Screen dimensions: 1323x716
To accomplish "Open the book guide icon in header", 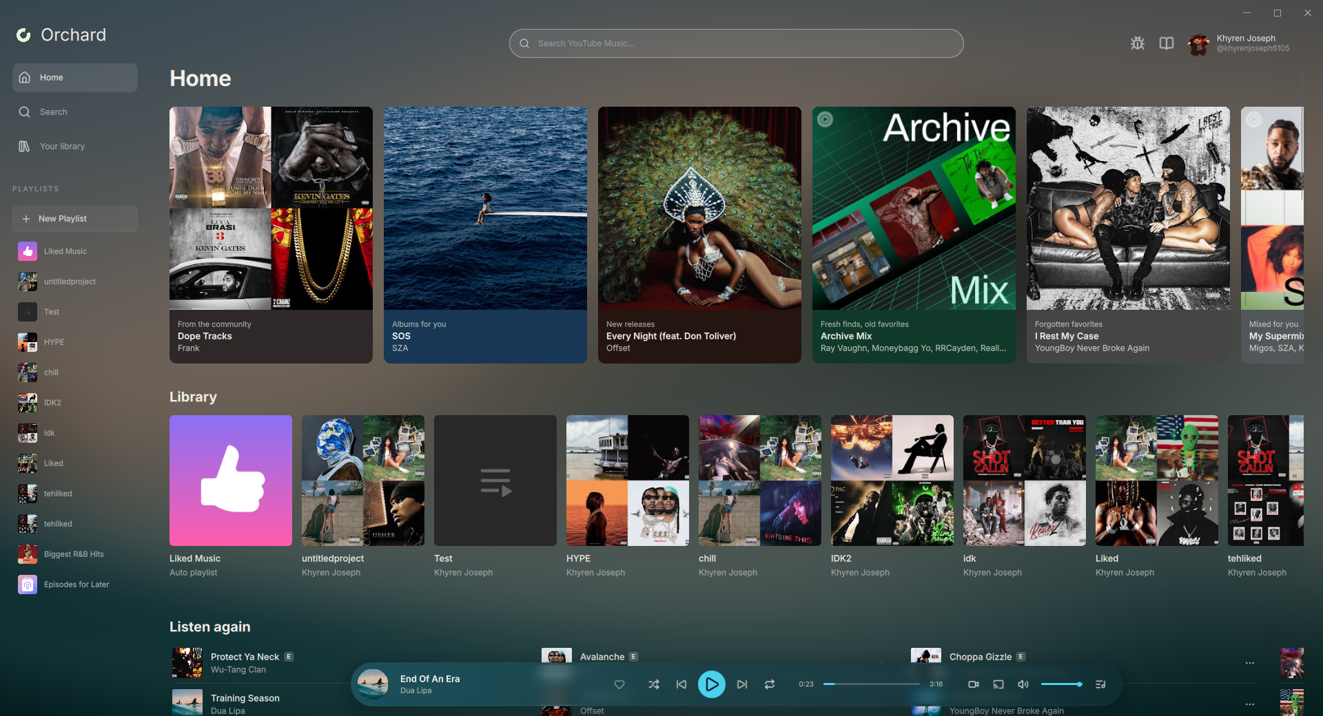I will point(1167,43).
